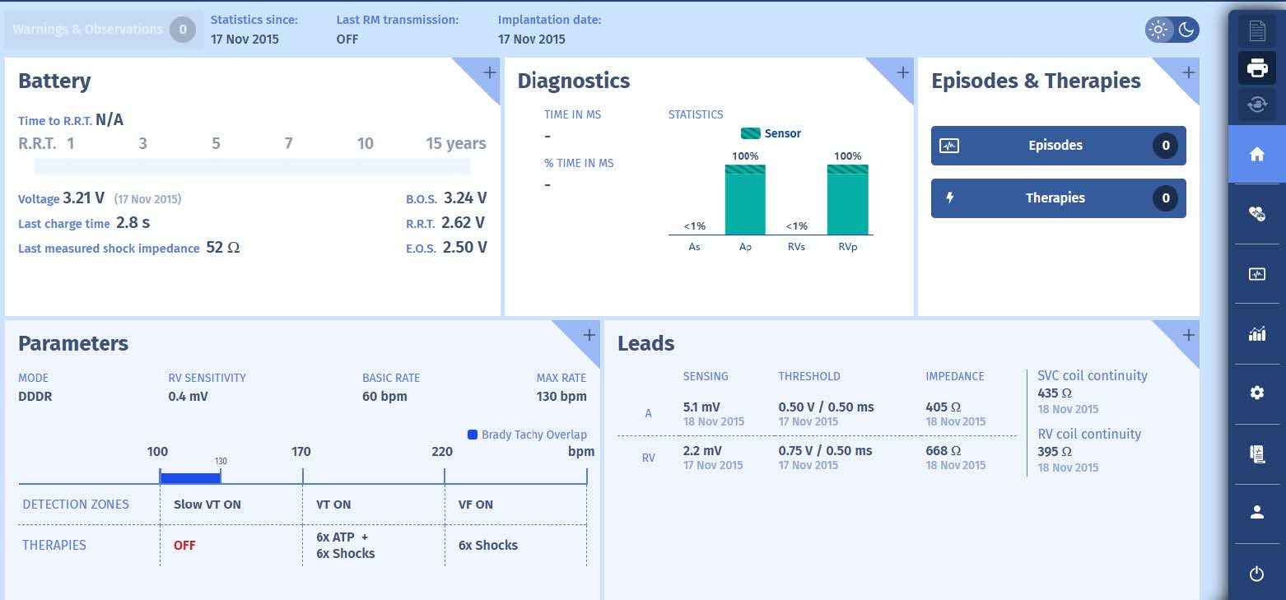The width and height of the screenshot is (1286, 600).
Task: Open the heart tests sidebar icon
Action: [x=1256, y=214]
